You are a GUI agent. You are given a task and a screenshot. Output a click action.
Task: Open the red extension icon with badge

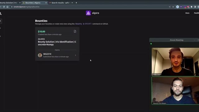coord(188,7)
